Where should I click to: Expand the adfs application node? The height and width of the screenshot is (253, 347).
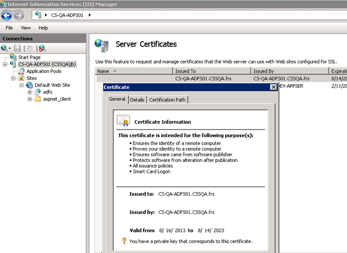pyautogui.click(x=29, y=92)
